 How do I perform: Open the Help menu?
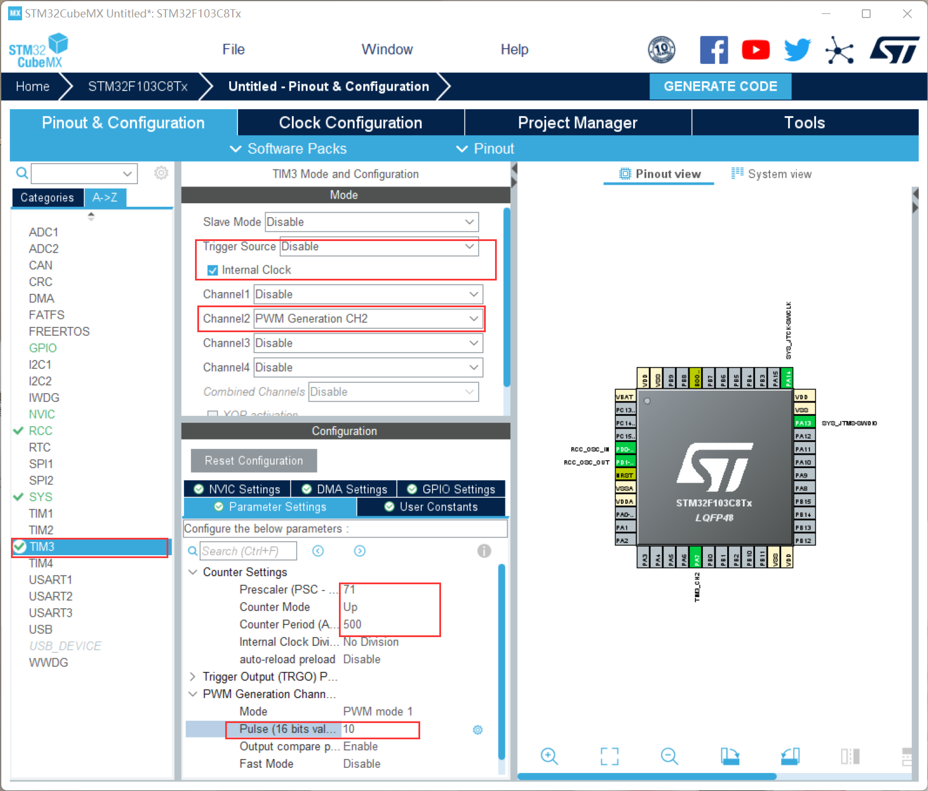coord(514,49)
